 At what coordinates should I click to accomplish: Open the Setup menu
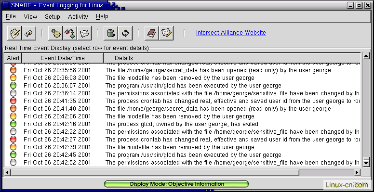tap(53, 17)
